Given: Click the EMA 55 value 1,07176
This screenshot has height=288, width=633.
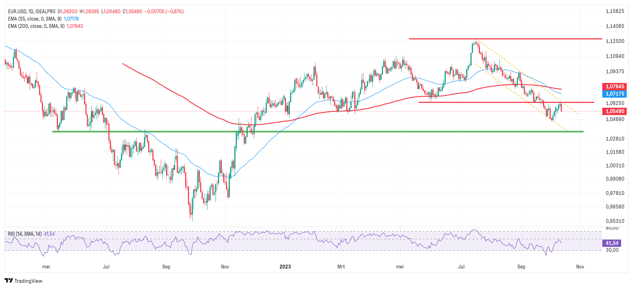Looking at the screenshot, I should point(71,19).
